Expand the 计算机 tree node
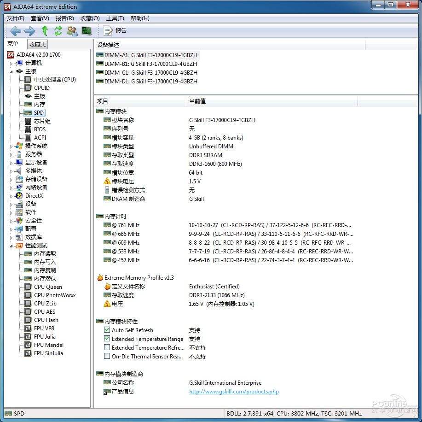 point(12,63)
